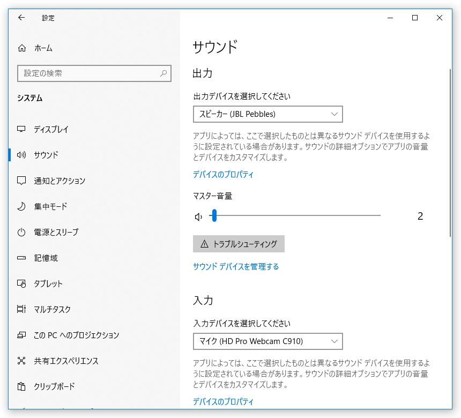Minimize the settings window
Screen dimensions: 461x418
click(x=390, y=18)
